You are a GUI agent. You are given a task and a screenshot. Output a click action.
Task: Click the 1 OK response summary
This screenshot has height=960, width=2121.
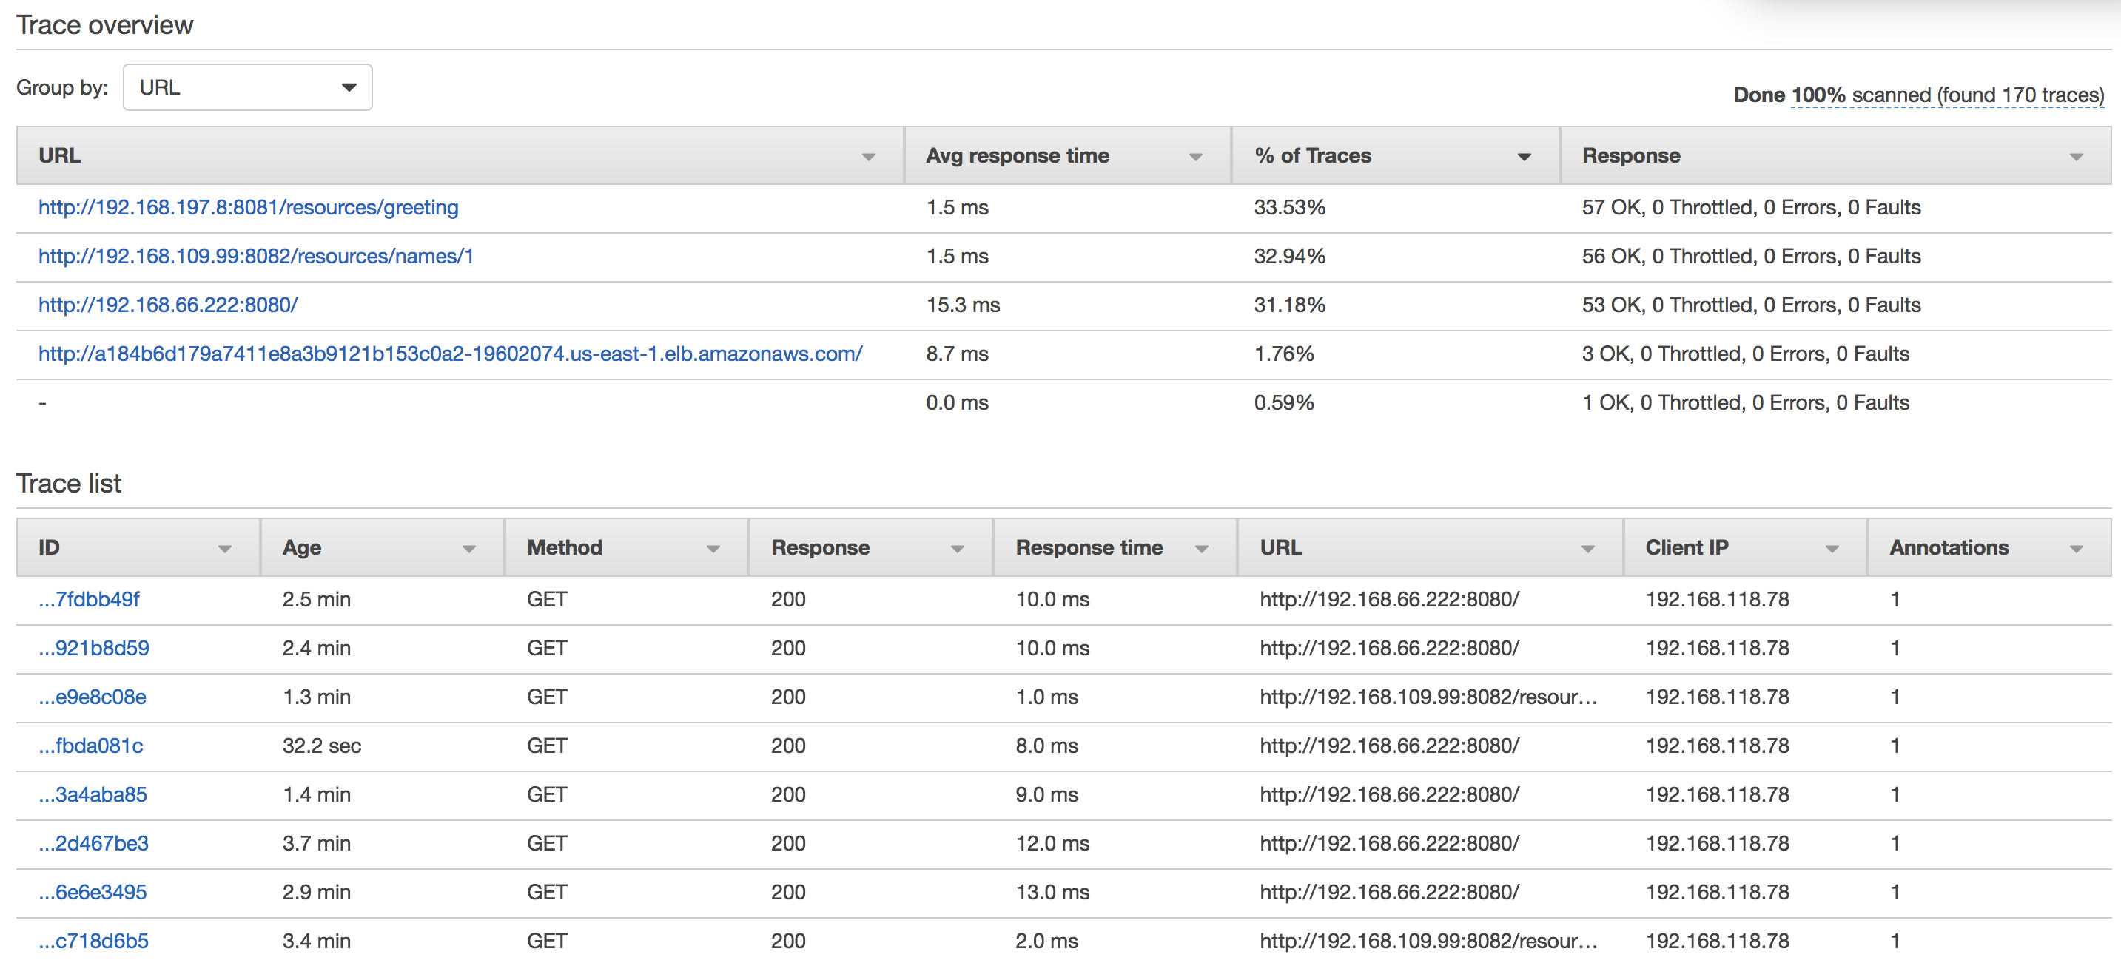pos(1746,402)
